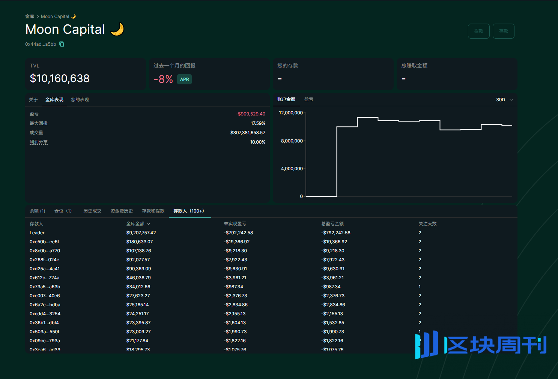The image size is (558, 379).
Task: Click the chart axis label 12,000,000
Action: (291, 113)
